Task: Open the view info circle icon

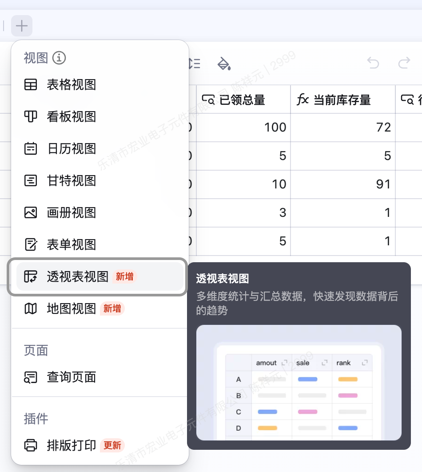Action: (x=59, y=58)
